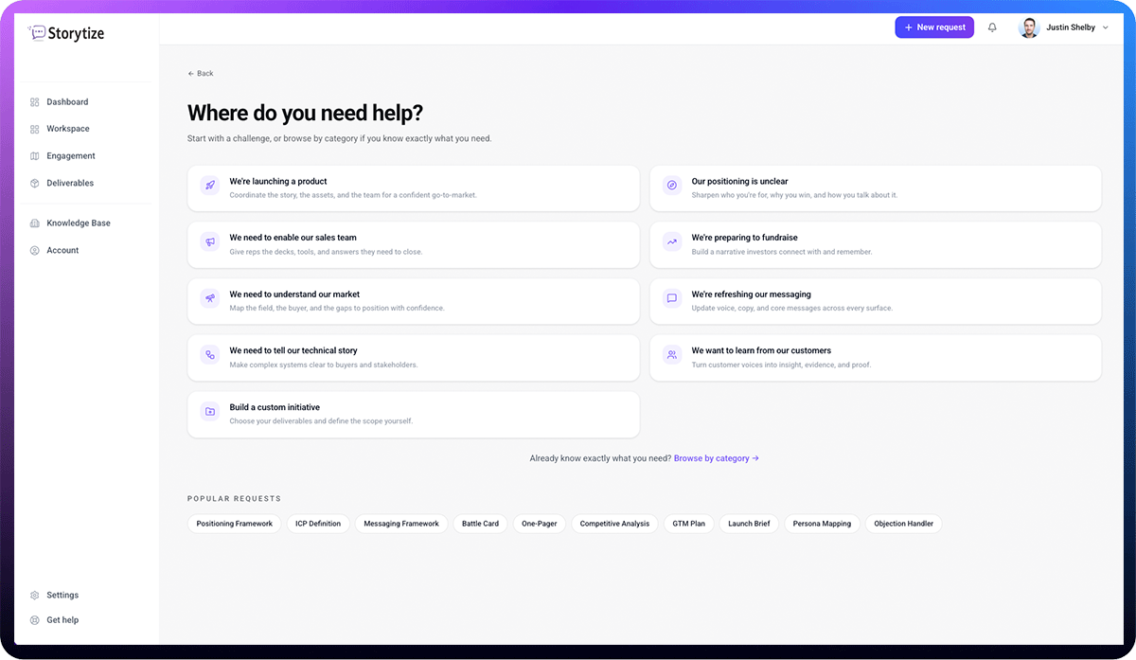
Task: Click Justin Shelby's avatar photo
Action: point(1029,27)
